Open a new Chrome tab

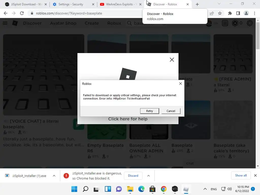[x=197, y=4]
